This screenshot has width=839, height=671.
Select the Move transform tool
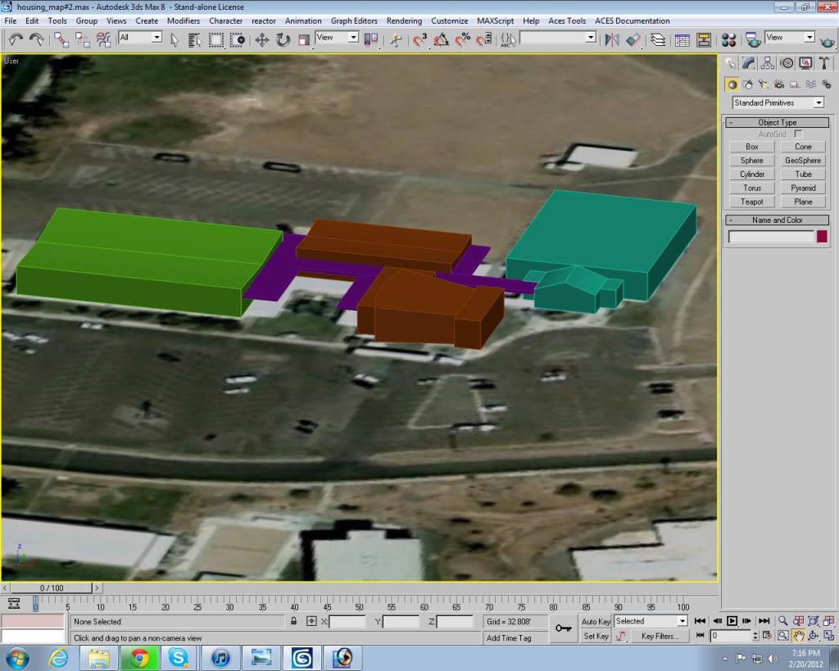(262, 39)
